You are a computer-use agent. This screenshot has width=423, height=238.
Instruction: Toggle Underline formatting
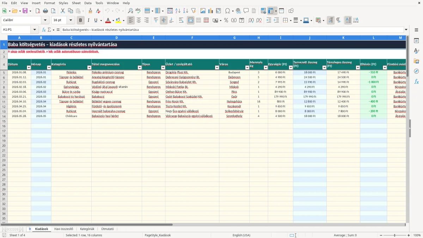96,20
